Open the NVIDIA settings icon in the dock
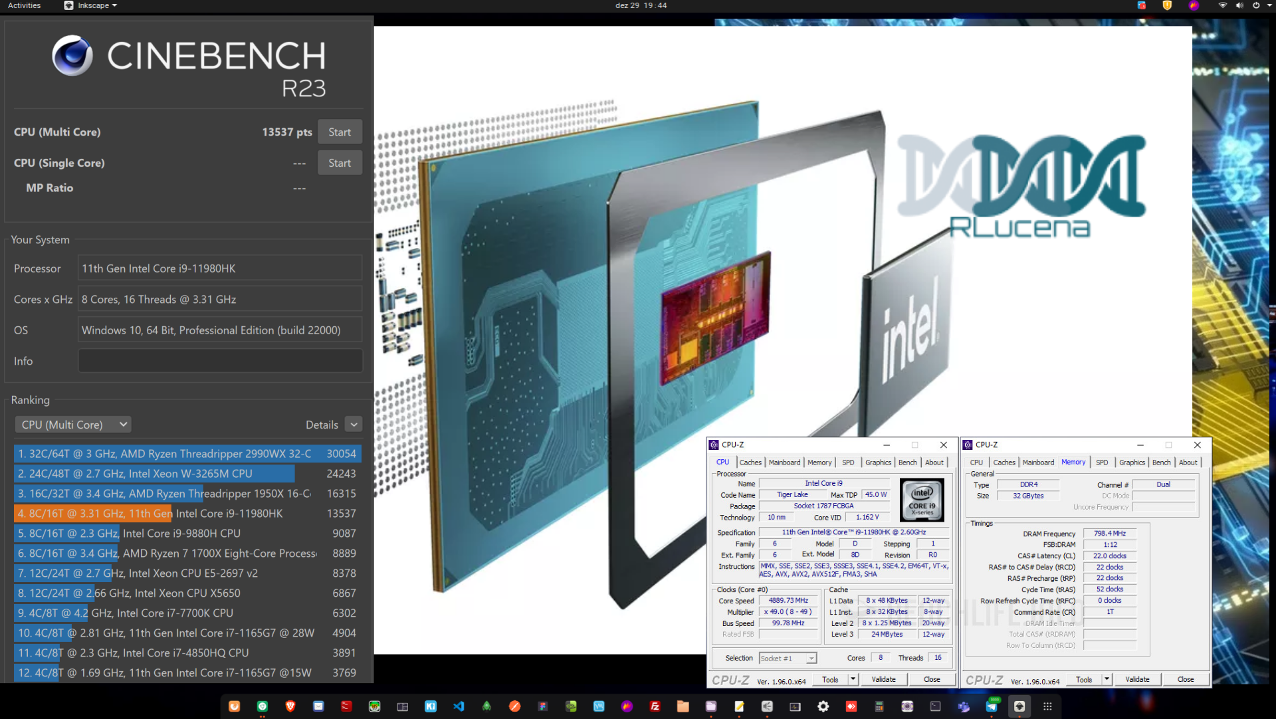Screen dimensions: 1276x719 pos(571,706)
